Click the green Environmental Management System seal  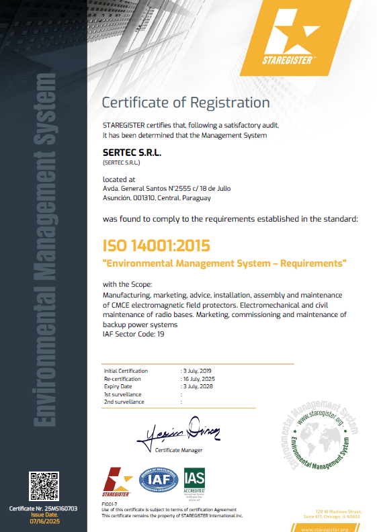coord(321,435)
